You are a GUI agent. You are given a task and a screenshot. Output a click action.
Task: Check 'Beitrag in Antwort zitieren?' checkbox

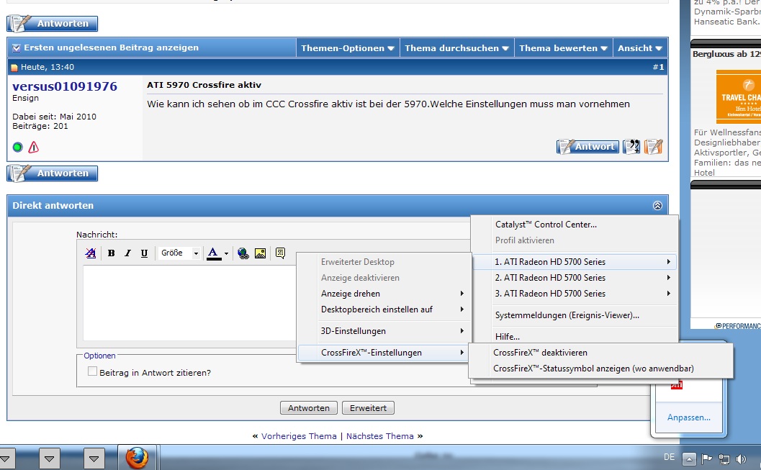click(x=92, y=371)
